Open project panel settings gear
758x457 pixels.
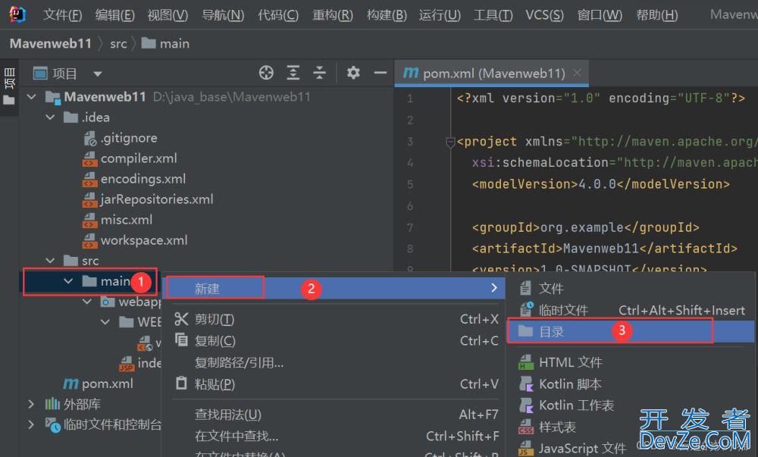[353, 73]
